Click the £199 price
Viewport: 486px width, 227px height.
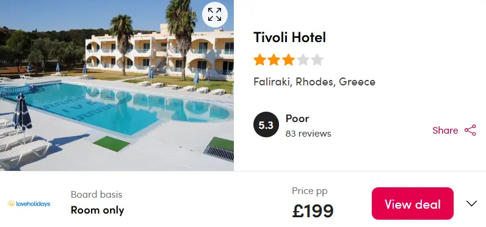click(313, 211)
